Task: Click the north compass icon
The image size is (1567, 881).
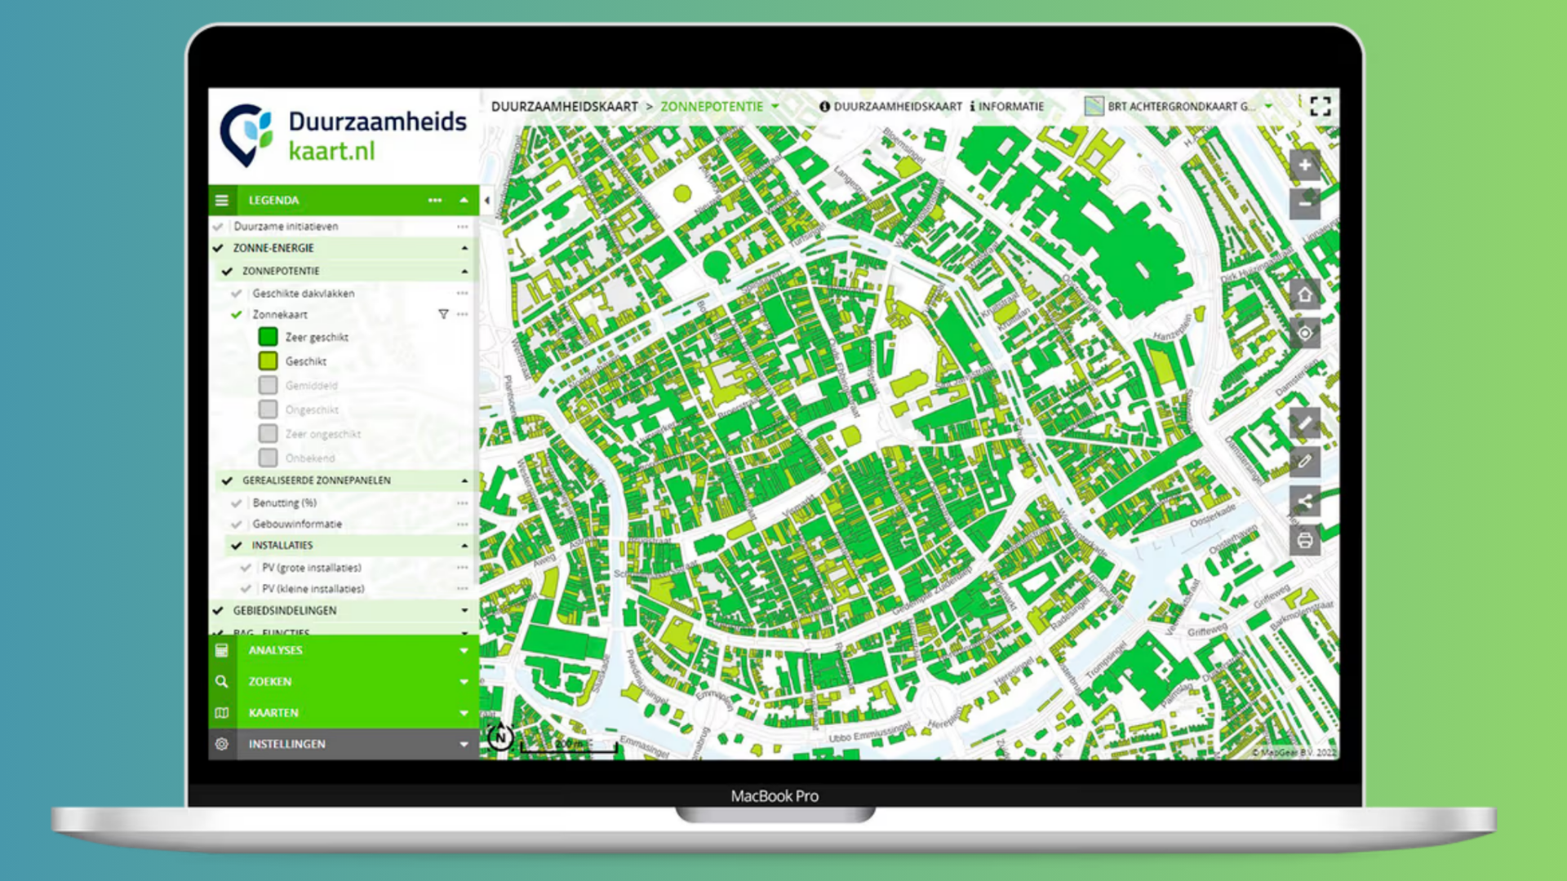Action: 500,737
